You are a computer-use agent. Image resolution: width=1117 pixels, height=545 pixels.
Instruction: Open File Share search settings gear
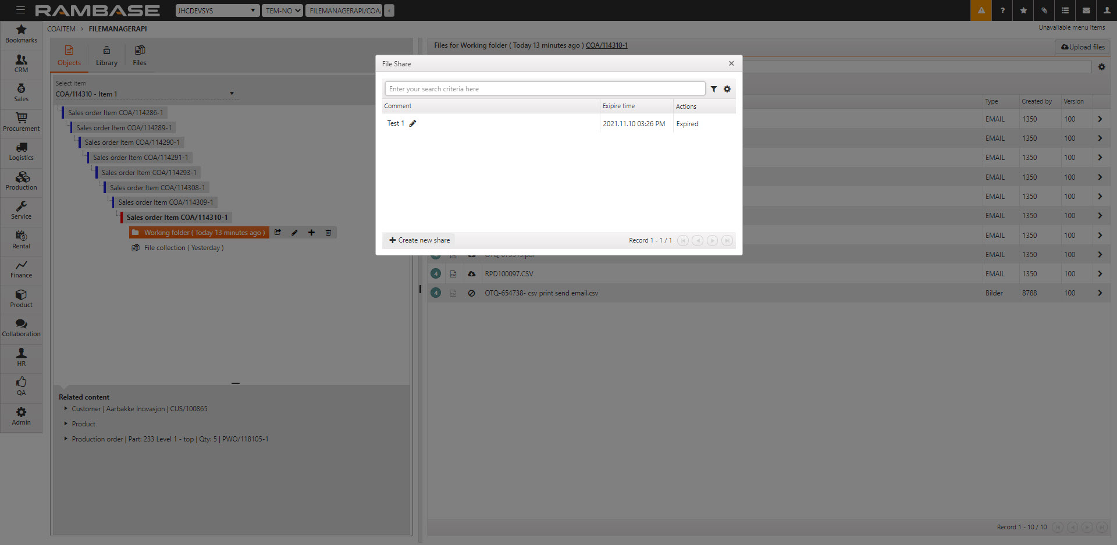point(727,89)
